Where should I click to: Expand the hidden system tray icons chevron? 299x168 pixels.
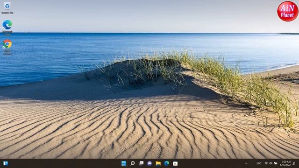246,163
